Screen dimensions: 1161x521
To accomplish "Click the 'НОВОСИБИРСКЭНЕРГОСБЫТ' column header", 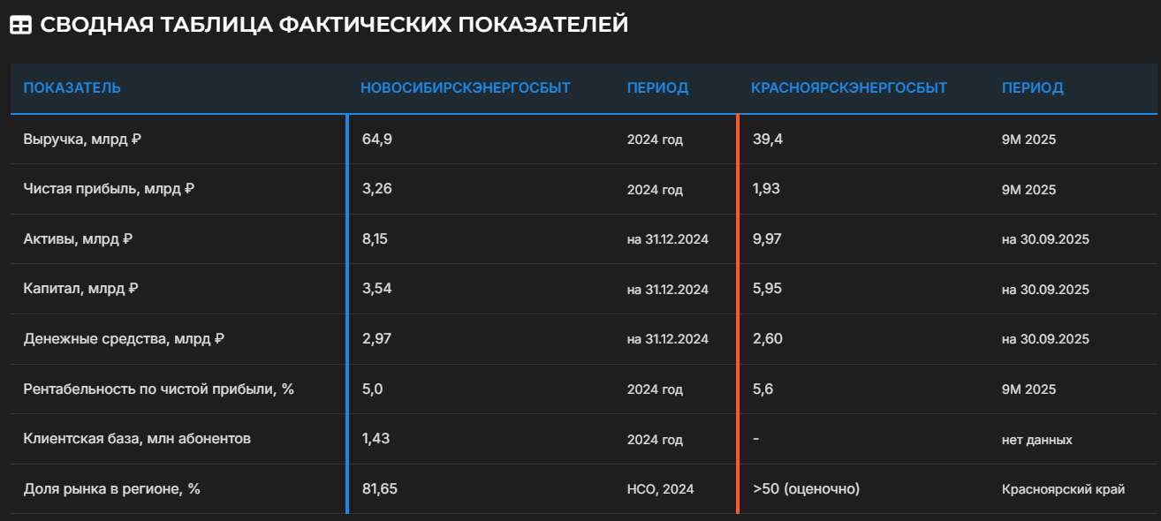I will 466,88.
